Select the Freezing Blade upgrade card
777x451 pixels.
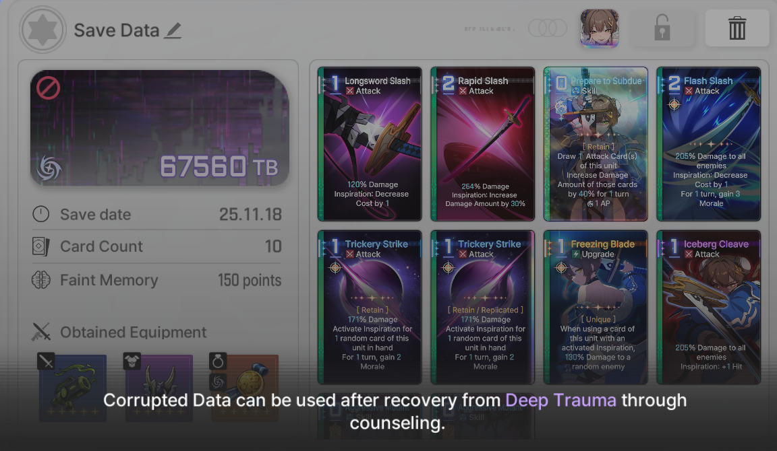tap(596, 307)
